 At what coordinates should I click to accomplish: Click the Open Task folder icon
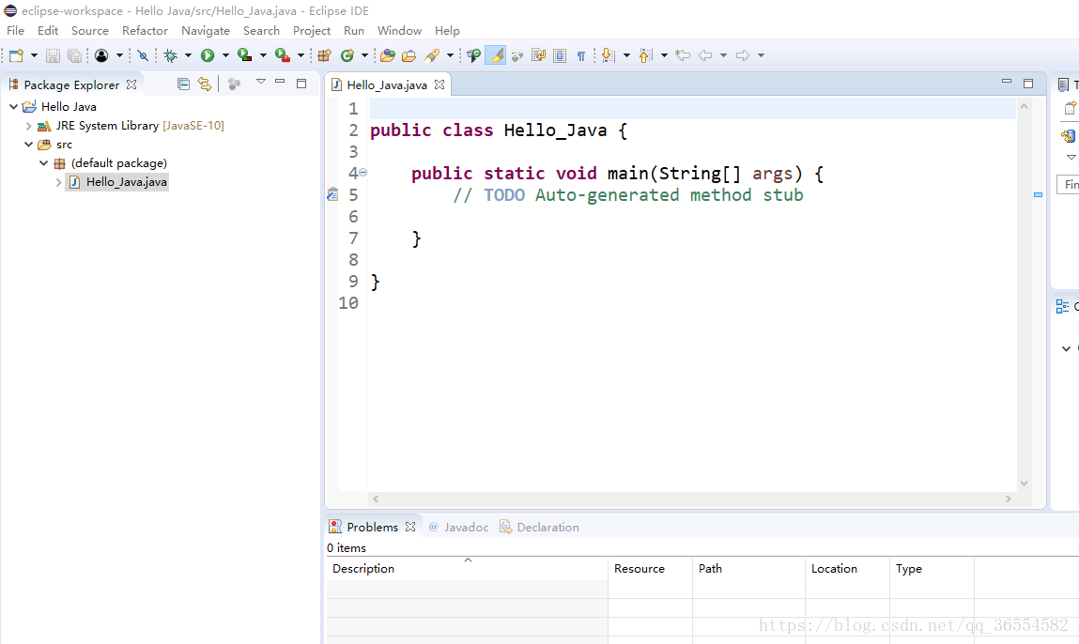point(408,55)
